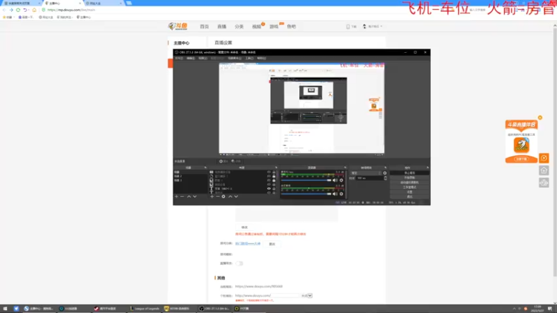Click the transition duration stepper arrows
This screenshot has height=313, width=557.
pos(386,178)
